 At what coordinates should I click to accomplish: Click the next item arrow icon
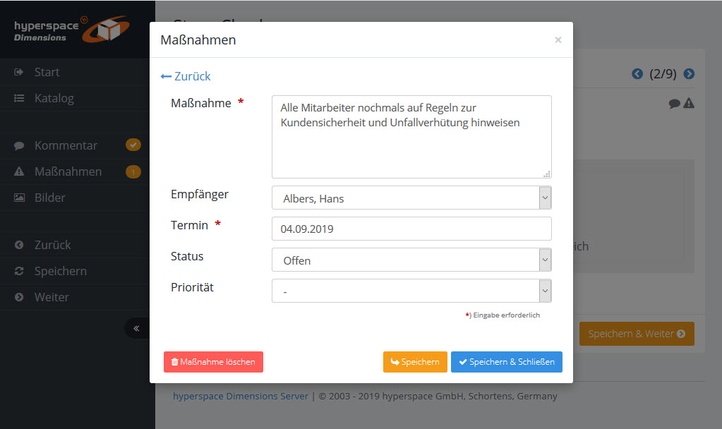[689, 74]
